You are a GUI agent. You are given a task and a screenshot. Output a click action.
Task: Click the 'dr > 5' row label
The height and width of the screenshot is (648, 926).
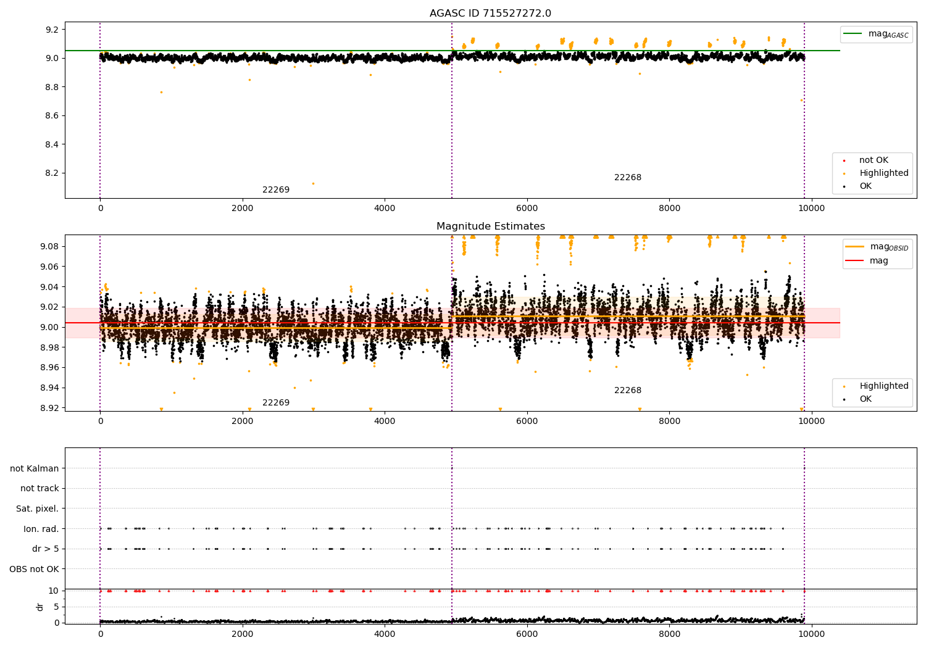click(46, 549)
